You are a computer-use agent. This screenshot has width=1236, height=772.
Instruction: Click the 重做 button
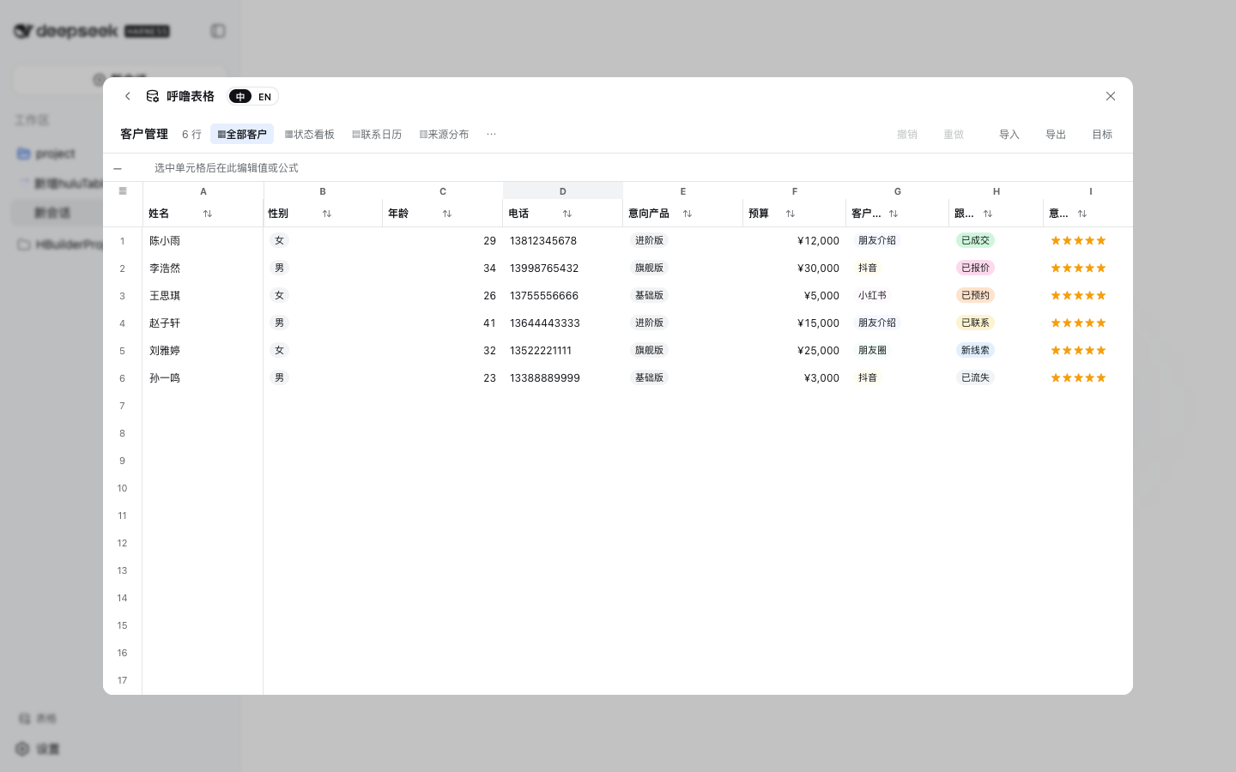[x=954, y=134]
